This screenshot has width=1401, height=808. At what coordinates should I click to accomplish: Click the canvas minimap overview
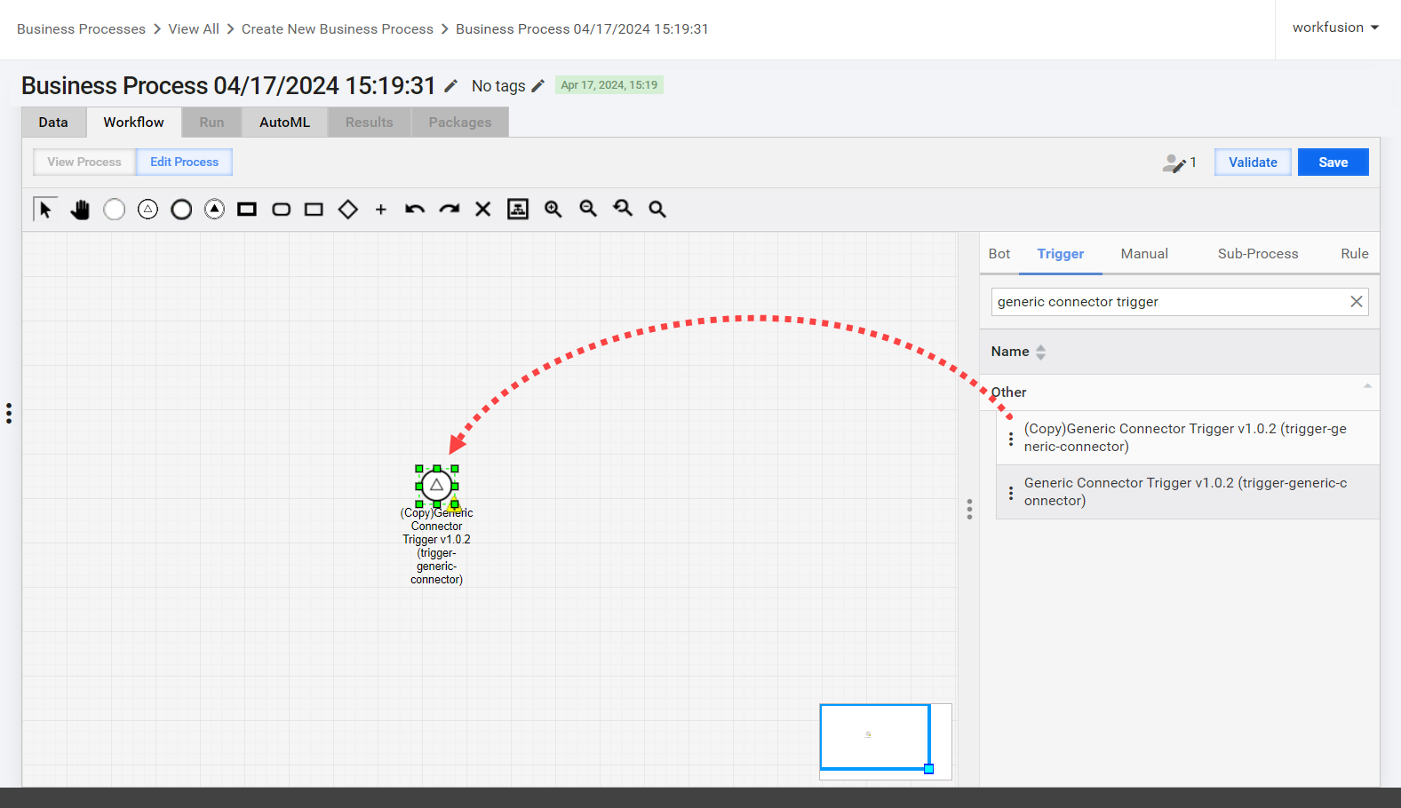coord(885,741)
